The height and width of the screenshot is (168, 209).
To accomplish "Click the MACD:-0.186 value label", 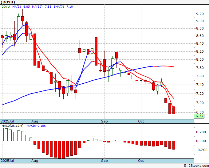I will coord(36,126).
